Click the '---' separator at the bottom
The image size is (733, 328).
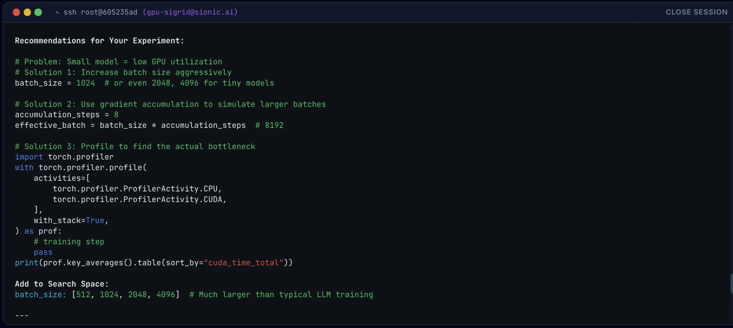click(22, 315)
